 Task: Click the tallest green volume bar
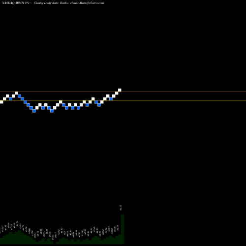[123, 229]
